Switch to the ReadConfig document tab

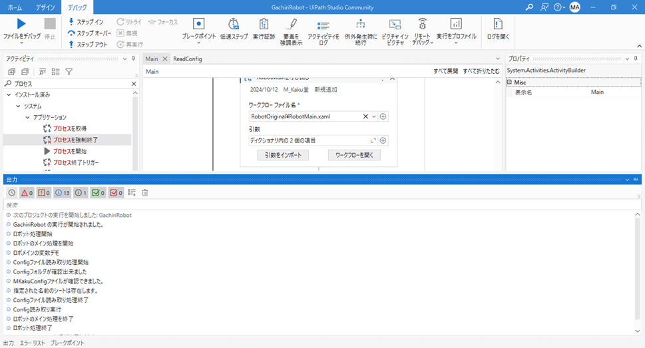188,59
